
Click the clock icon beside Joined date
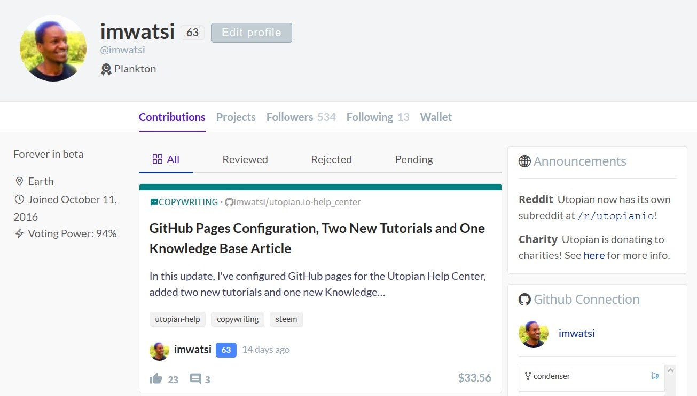(x=19, y=199)
